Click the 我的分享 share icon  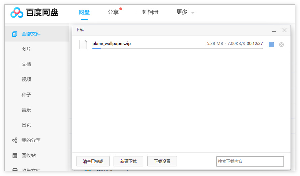pyautogui.click(x=14, y=140)
